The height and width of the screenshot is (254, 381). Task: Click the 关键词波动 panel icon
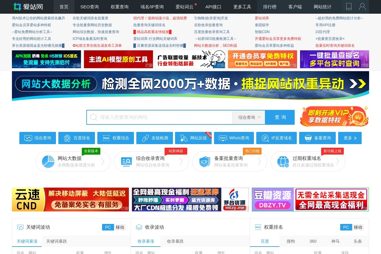(20, 227)
